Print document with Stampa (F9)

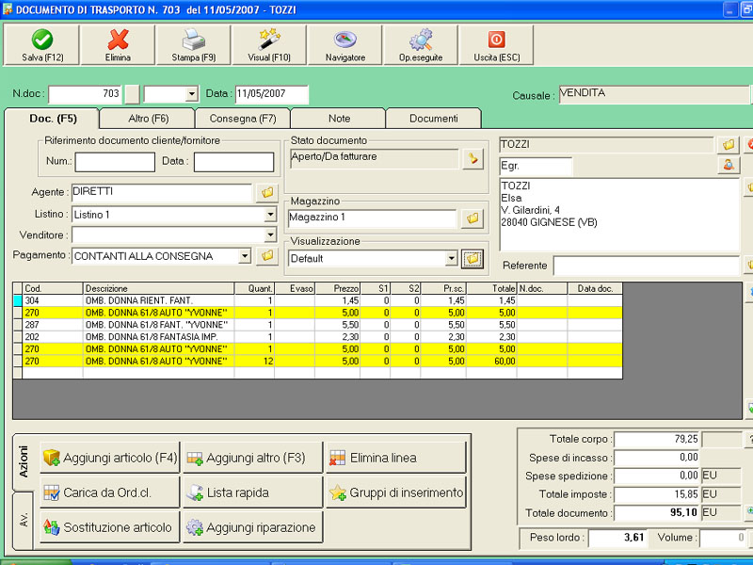[193, 40]
